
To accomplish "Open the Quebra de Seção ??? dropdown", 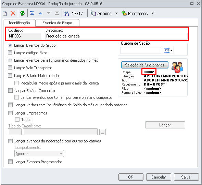I will click(168, 50).
